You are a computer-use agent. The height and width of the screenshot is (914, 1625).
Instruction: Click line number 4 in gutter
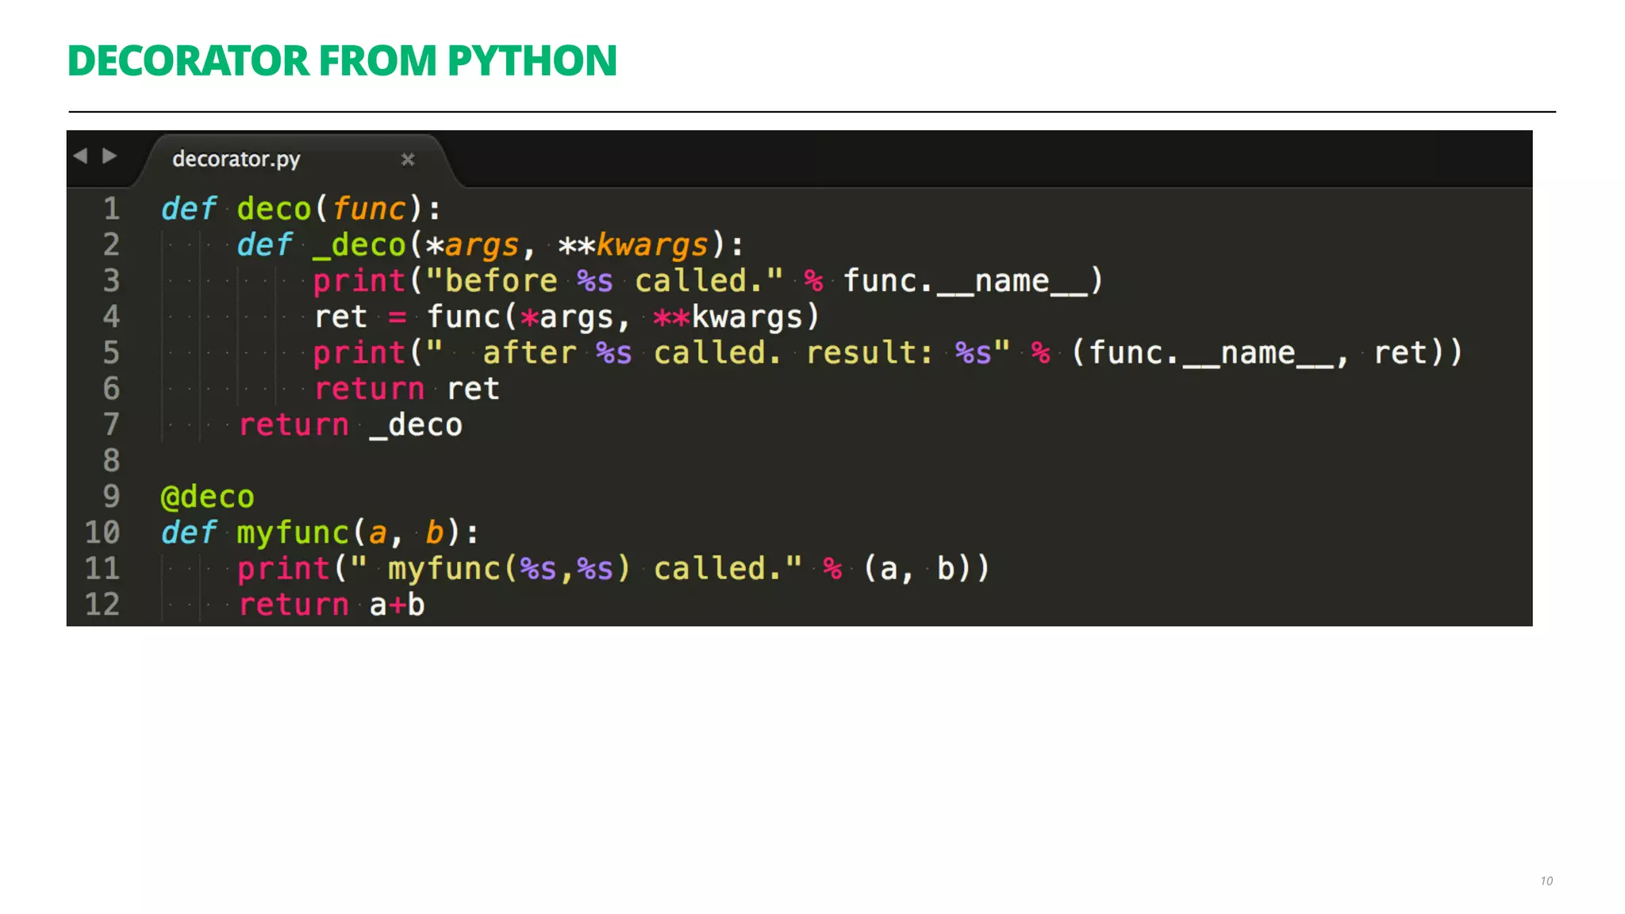111,317
